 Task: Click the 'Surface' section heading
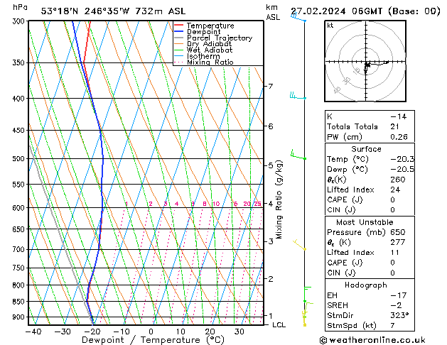(x=366, y=149)
